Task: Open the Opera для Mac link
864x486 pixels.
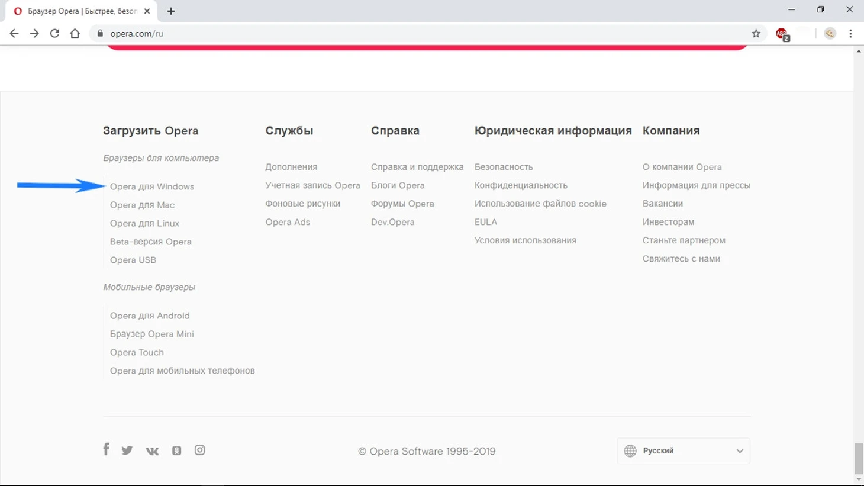Action: (142, 205)
